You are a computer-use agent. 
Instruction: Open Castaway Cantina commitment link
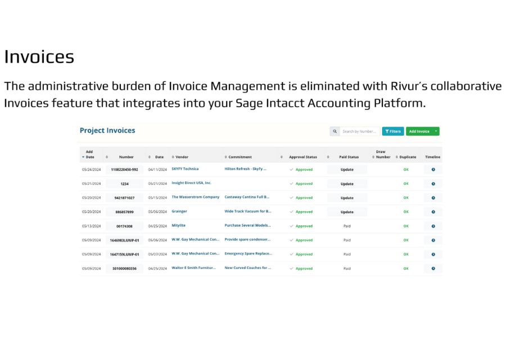point(247,197)
